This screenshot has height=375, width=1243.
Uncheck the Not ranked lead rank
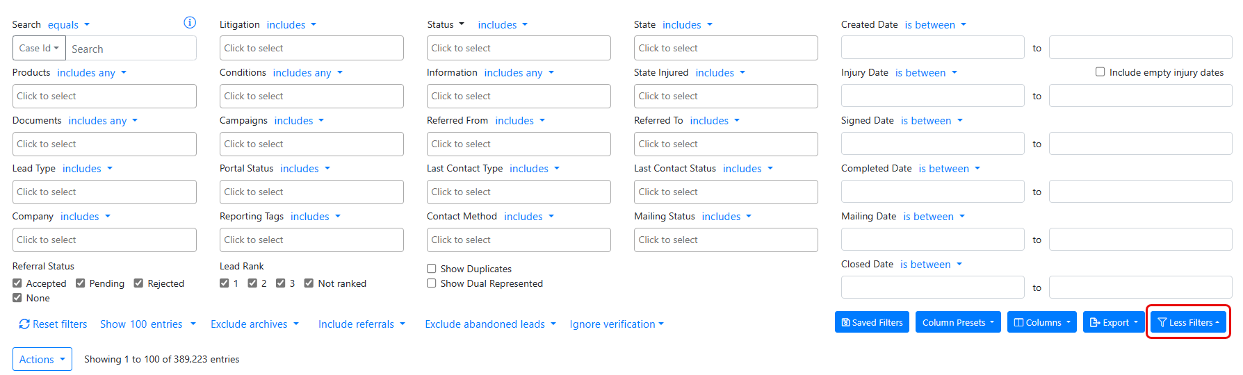(x=309, y=283)
